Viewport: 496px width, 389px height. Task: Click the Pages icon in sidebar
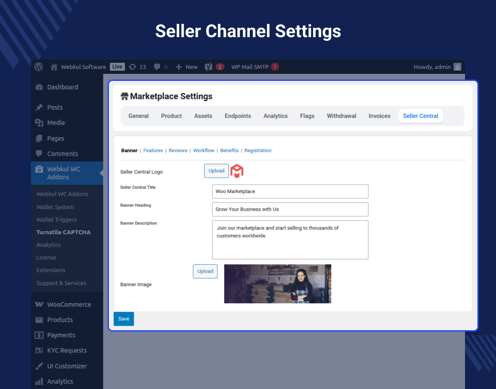[x=39, y=138]
